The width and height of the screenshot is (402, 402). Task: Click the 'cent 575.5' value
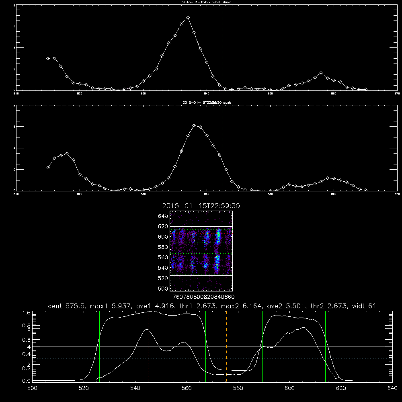click(x=68, y=306)
